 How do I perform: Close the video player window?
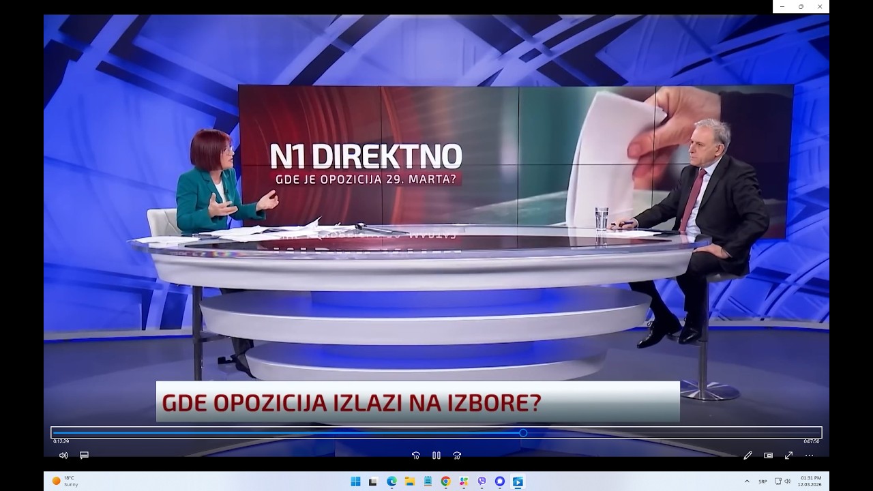pos(819,6)
